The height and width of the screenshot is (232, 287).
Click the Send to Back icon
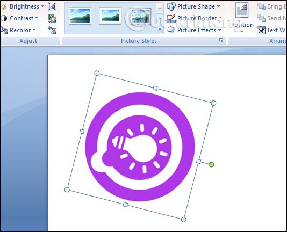(x=261, y=18)
